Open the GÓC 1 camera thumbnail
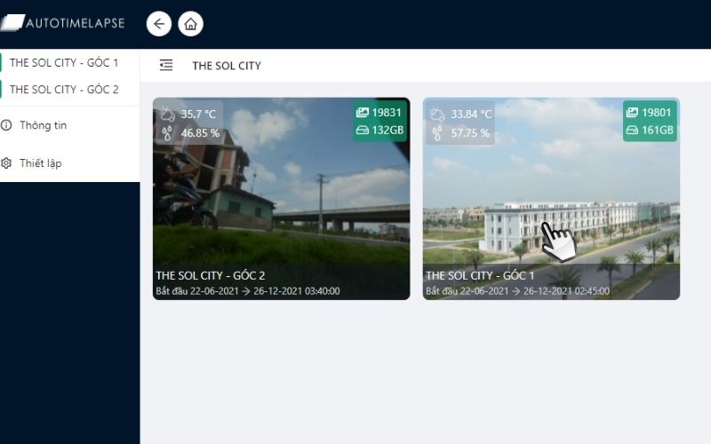Screen dimensions: 711x444 [551, 198]
